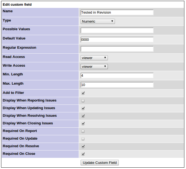
Task: Uncheck Display When Resolving Issues
Action: (x=83, y=116)
